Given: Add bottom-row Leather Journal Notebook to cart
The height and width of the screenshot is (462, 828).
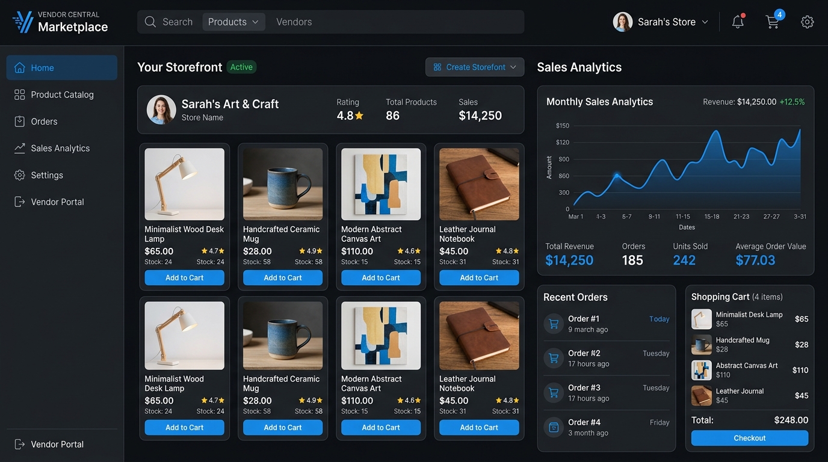Looking at the screenshot, I should 479,427.
